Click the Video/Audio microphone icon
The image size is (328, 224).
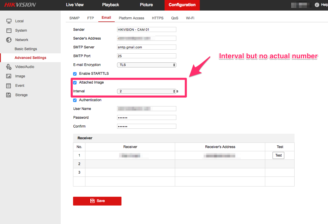pos(9,67)
